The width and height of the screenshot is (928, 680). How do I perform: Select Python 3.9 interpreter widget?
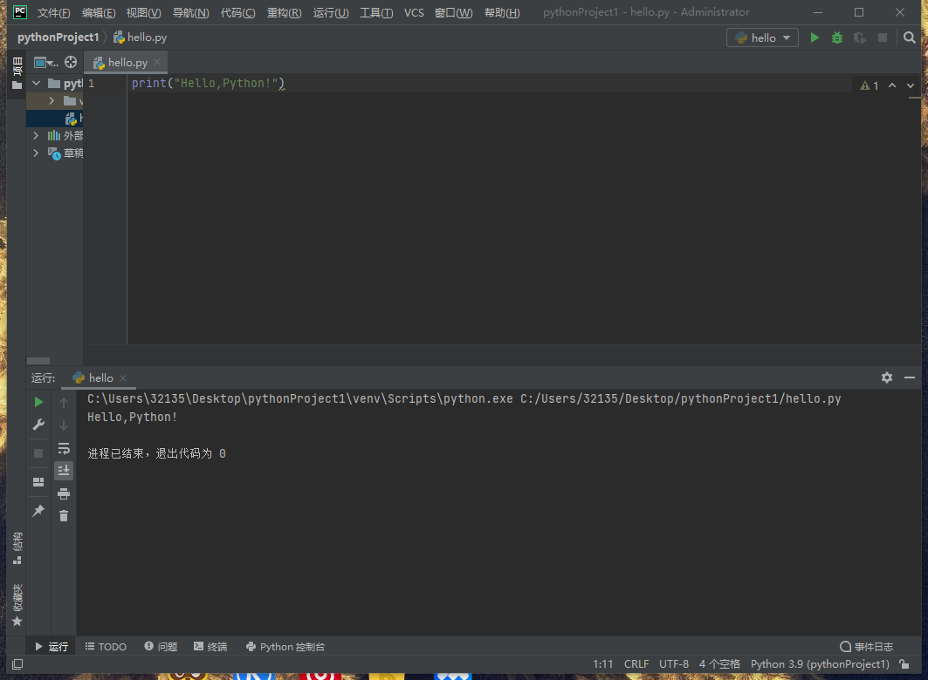click(821, 664)
